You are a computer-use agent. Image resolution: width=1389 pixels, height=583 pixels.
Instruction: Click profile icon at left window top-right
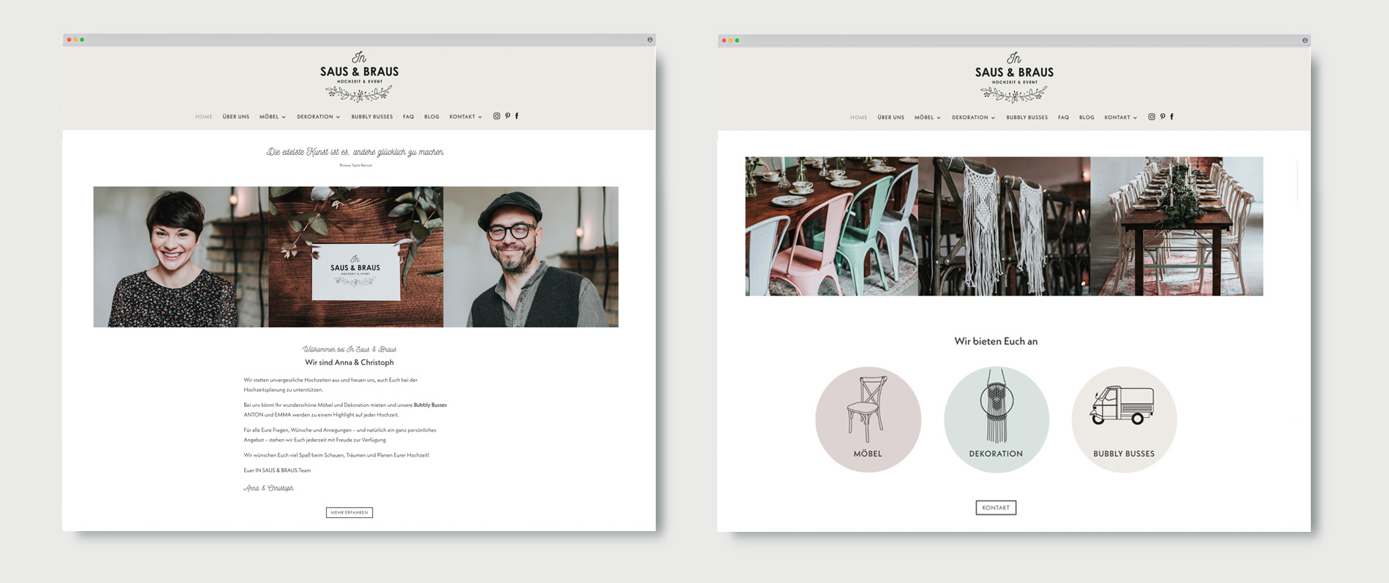(x=650, y=39)
